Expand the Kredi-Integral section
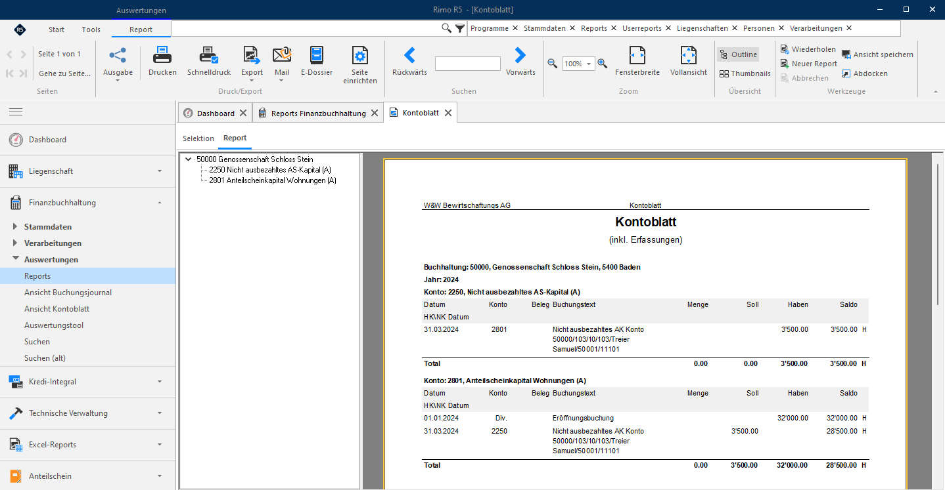The height and width of the screenshot is (490, 945). tap(160, 382)
